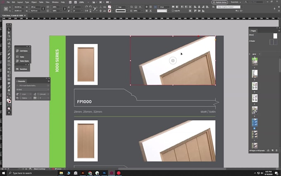The image size is (281, 176).
Task: Open the Object menu
Action: [x=34, y=2]
